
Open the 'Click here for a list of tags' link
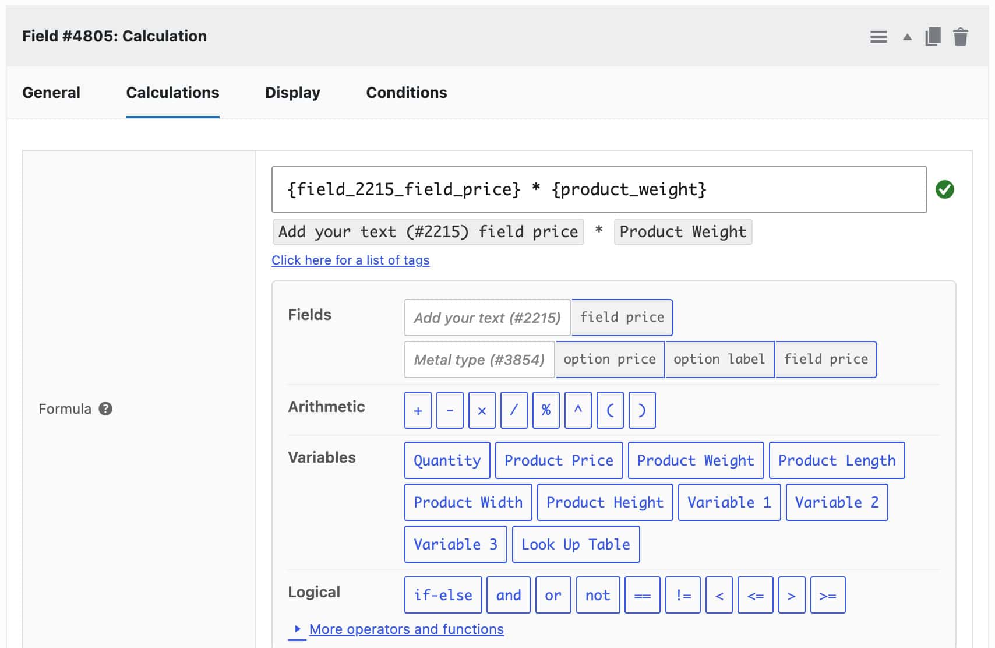(350, 260)
